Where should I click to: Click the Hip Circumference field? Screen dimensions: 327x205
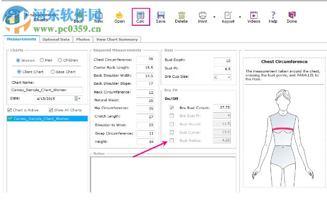coord(146,109)
